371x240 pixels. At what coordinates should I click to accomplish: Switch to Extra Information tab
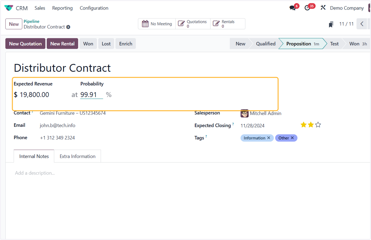pos(78,156)
